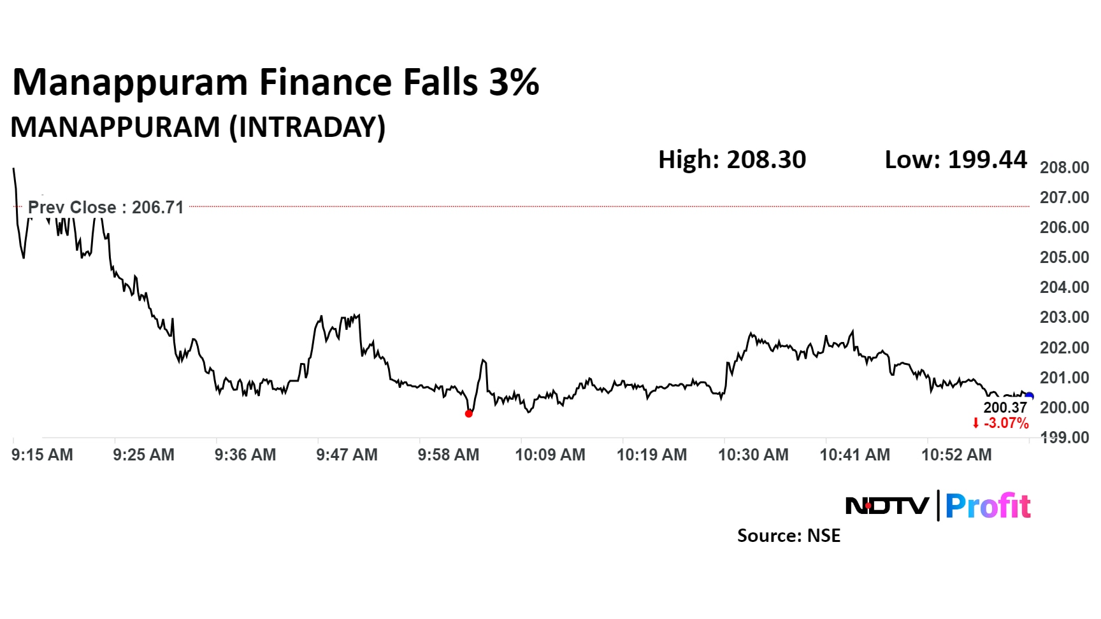This screenshot has width=1101, height=619.
Task: Click the High: 208.30 value
Action: coord(732,159)
